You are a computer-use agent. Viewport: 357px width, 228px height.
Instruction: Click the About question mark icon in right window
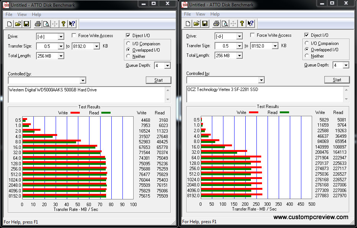pyautogui.click(x=242, y=23)
